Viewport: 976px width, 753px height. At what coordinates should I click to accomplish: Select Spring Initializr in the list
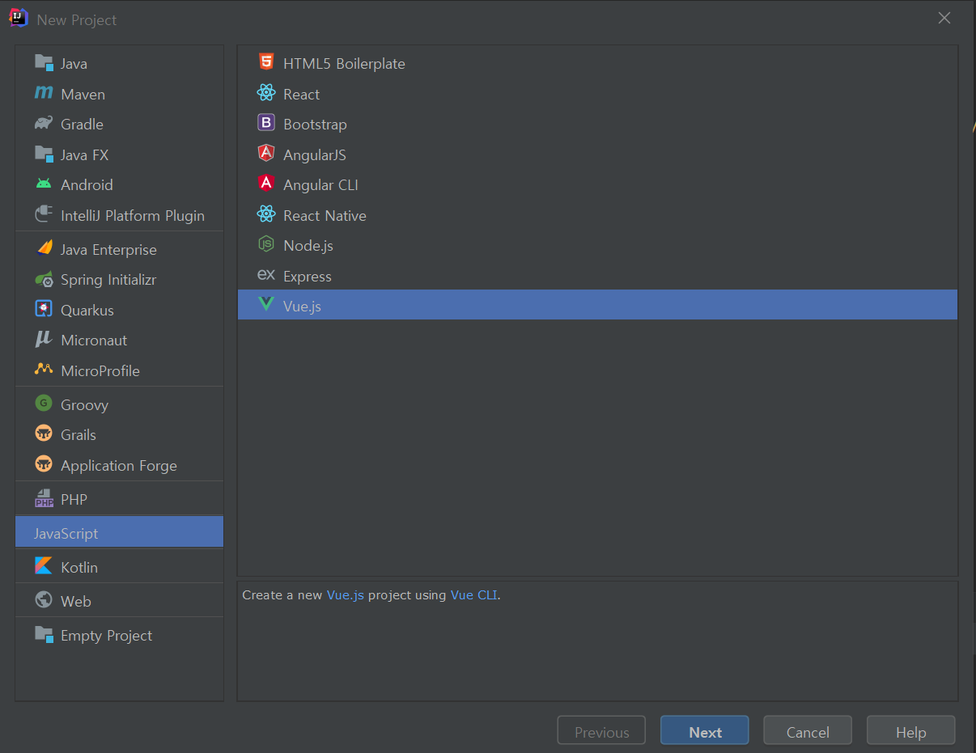click(108, 280)
